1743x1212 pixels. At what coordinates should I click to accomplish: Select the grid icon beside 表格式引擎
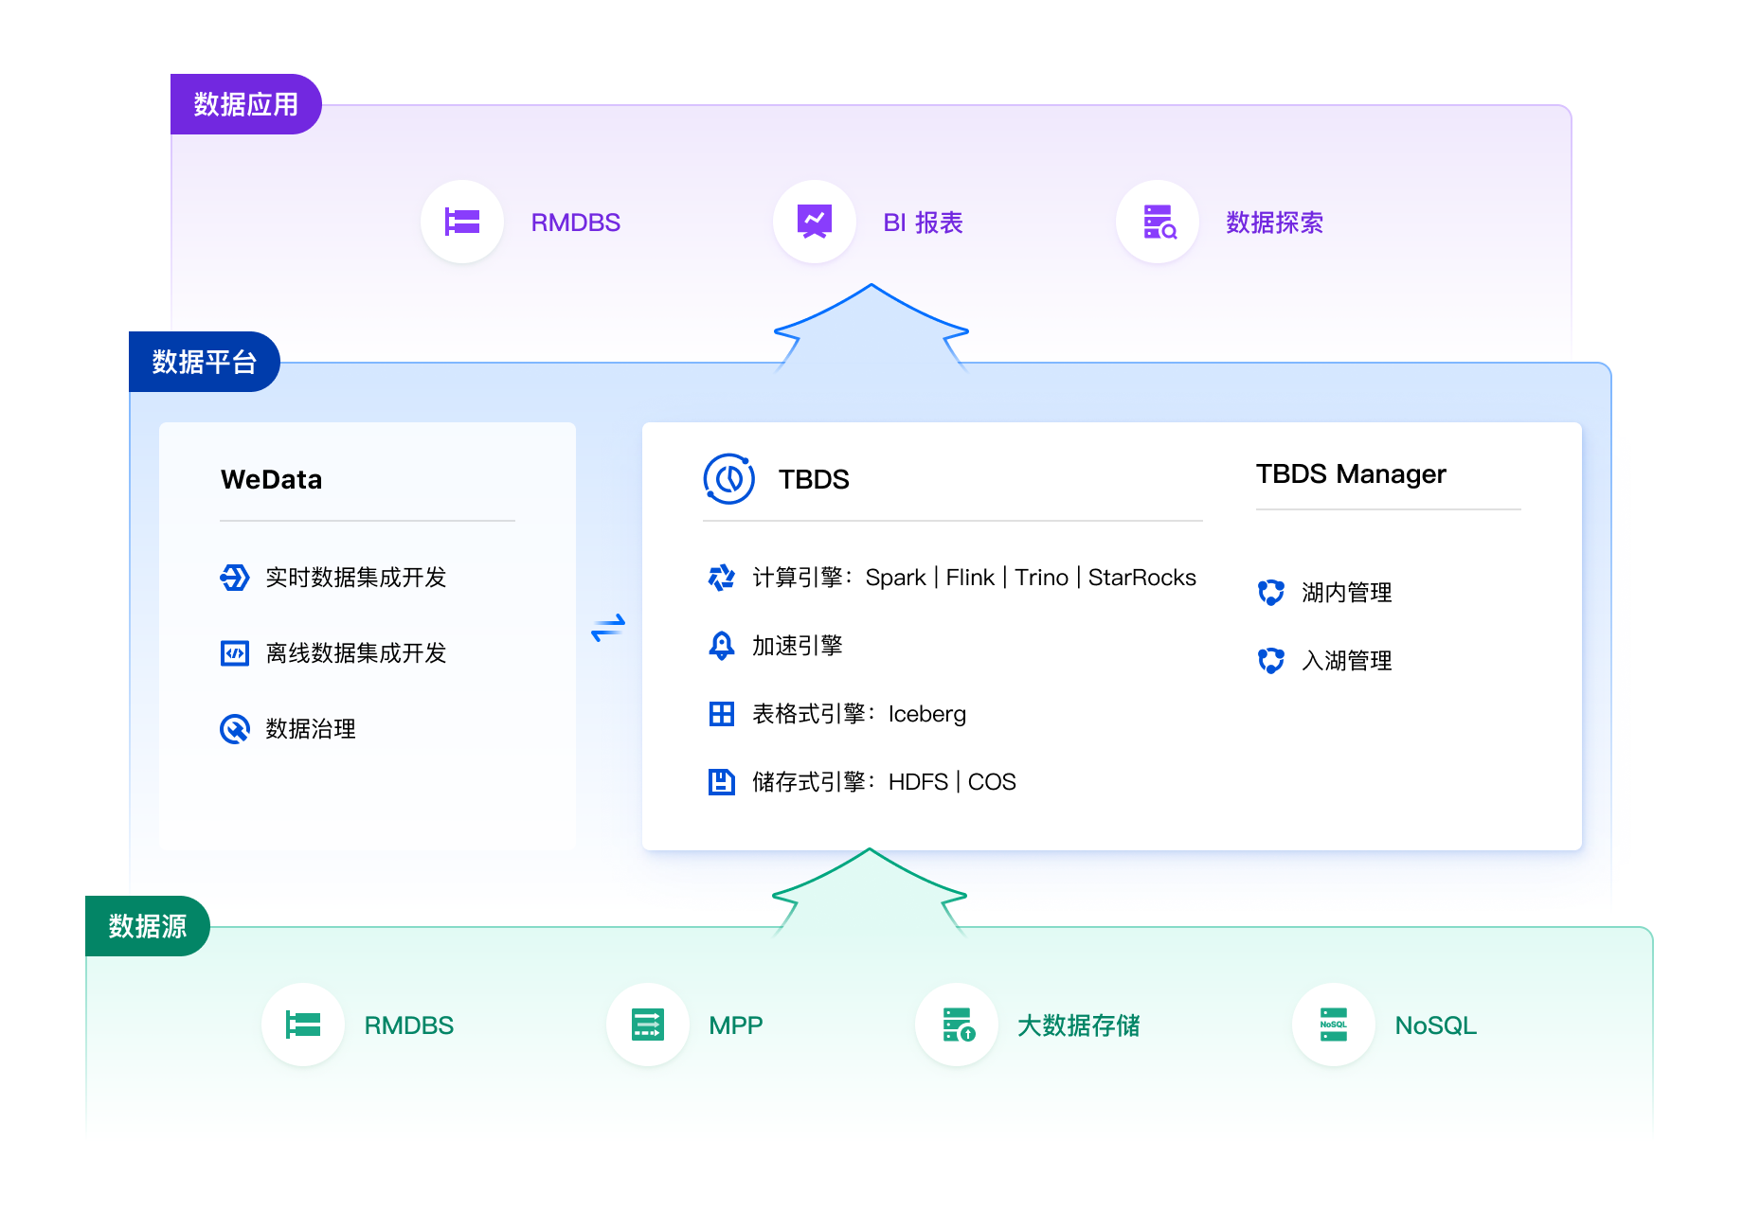(x=722, y=713)
